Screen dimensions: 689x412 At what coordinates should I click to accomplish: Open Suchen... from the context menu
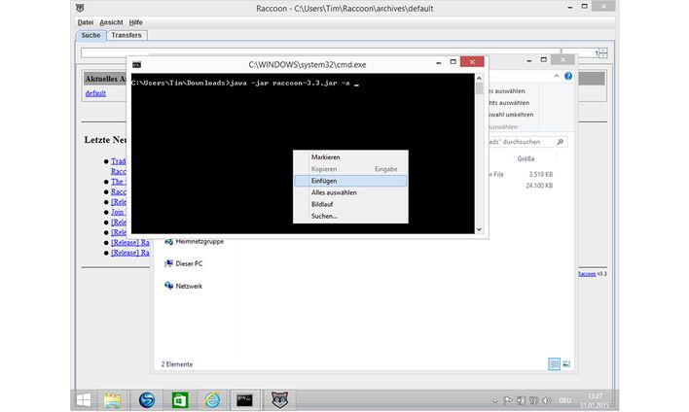(324, 216)
